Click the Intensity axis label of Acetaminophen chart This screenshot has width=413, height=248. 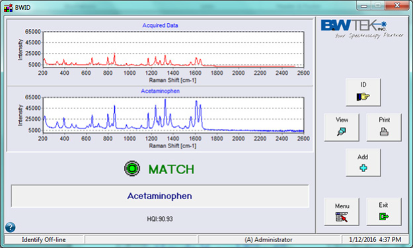(x=20, y=115)
